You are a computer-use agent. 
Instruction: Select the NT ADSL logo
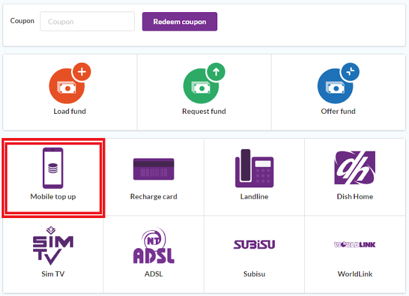[153, 247]
